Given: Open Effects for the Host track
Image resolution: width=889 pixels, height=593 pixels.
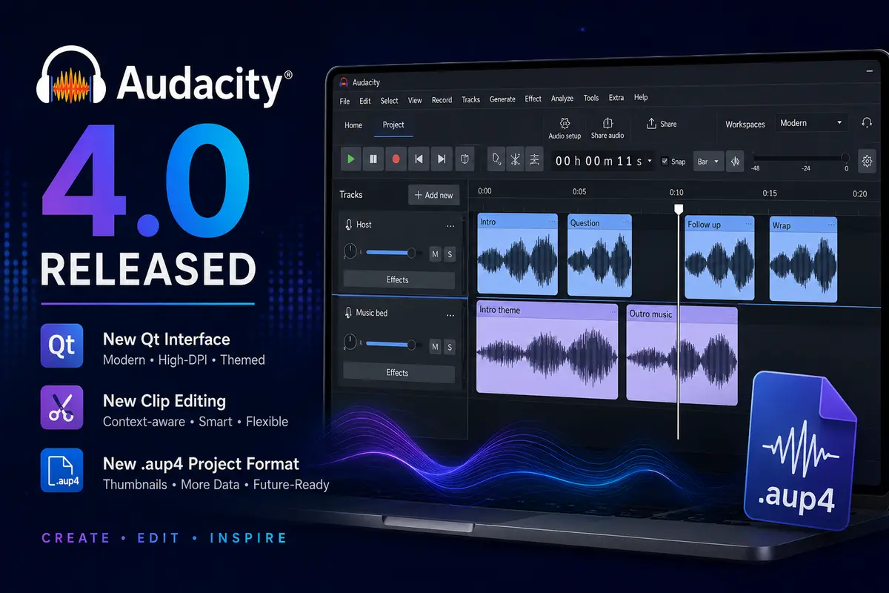Looking at the screenshot, I should coord(398,279).
